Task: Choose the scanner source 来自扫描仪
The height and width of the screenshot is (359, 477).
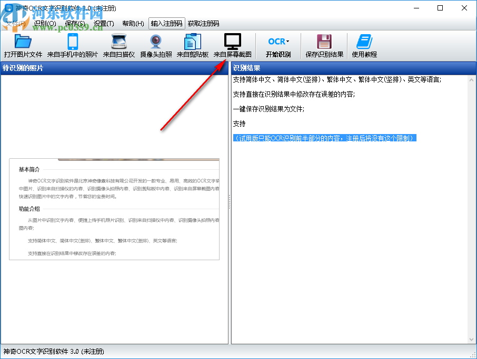Action: pyautogui.click(x=119, y=46)
